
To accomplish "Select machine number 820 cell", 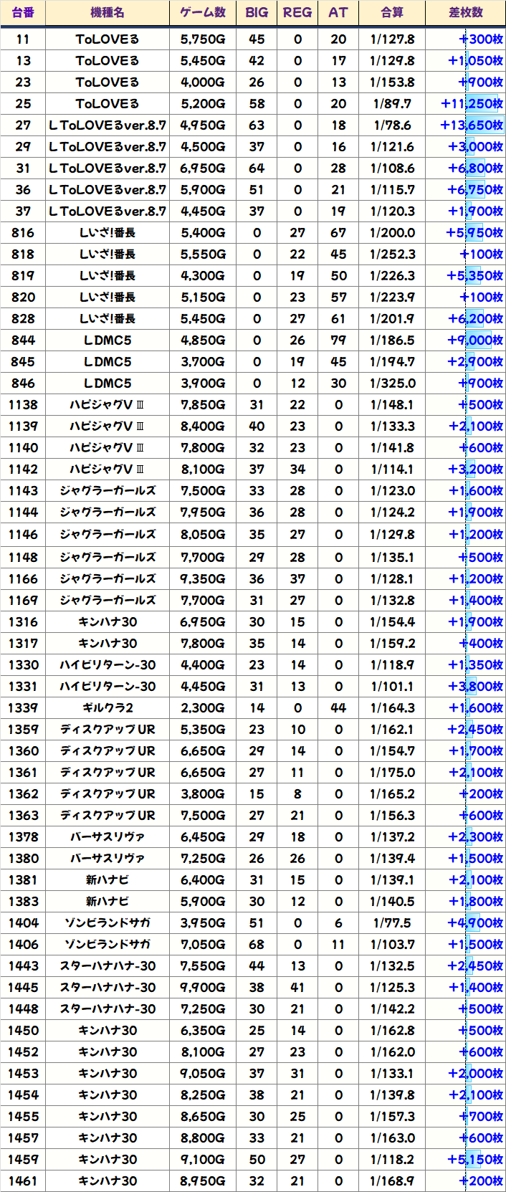I will click(x=23, y=297).
